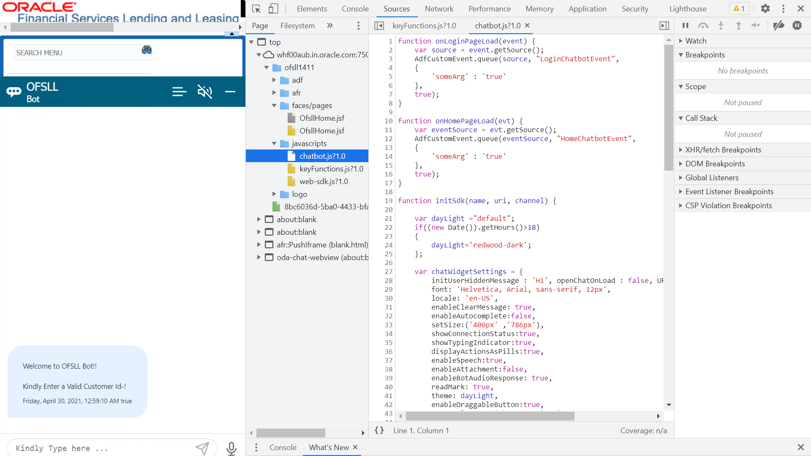811x456 pixels.
Task: Hide the file navigator sidebar
Action: 379,26
